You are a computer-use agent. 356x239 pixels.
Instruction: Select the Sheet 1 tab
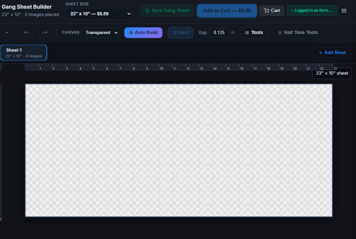[x=24, y=53]
